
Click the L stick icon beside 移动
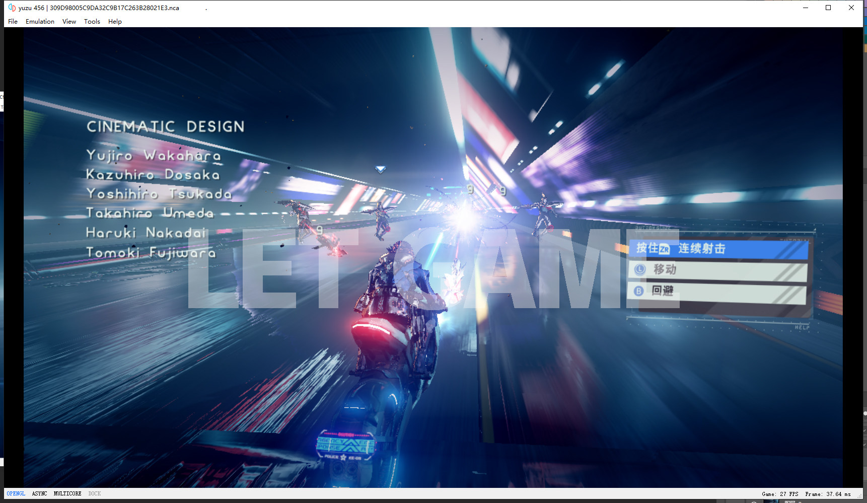[640, 269]
